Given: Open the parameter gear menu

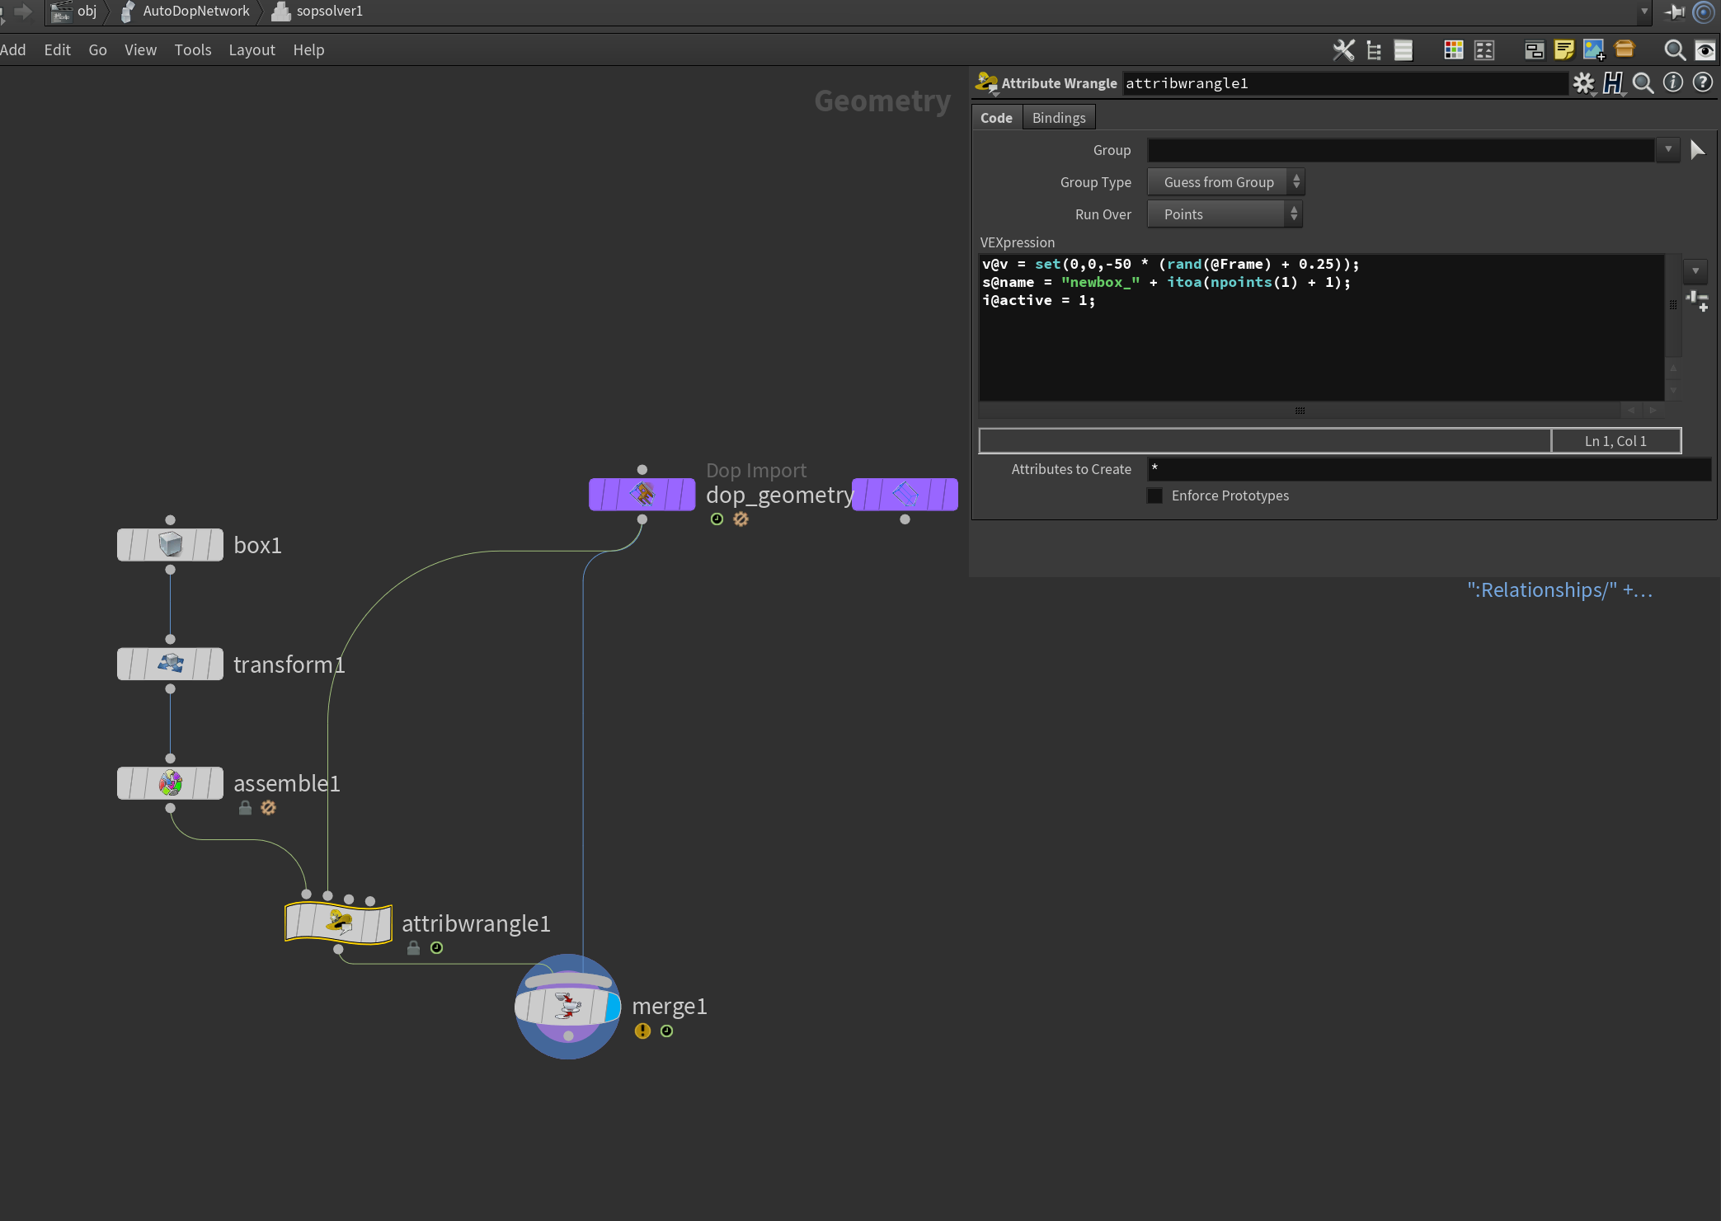Looking at the screenshot, I should tap(1583, 83).
